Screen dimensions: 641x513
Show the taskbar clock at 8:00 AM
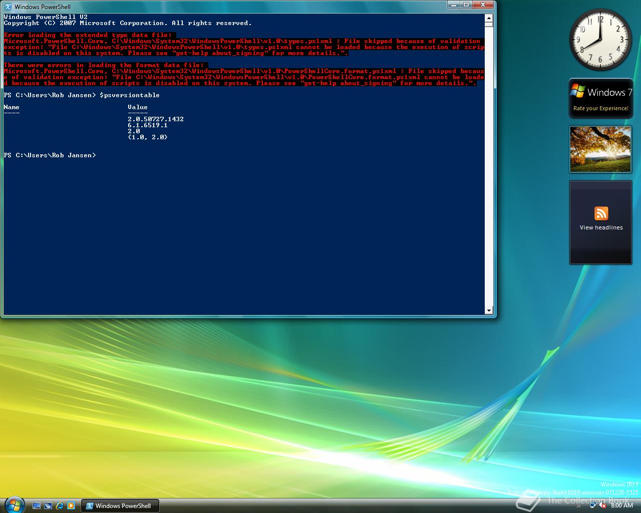[622, 505]
